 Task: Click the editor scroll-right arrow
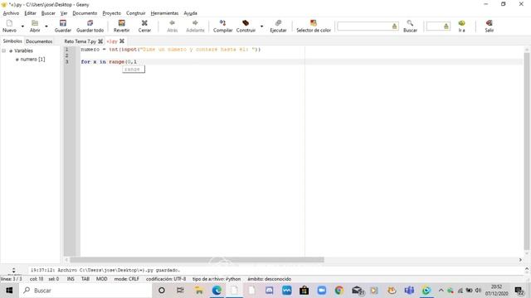point(520,260)
